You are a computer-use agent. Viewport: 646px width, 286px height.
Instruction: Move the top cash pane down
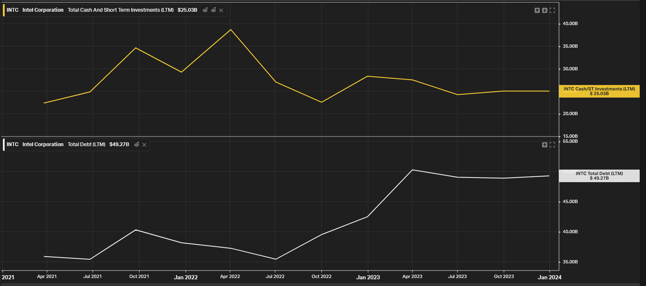click(544, 10)
